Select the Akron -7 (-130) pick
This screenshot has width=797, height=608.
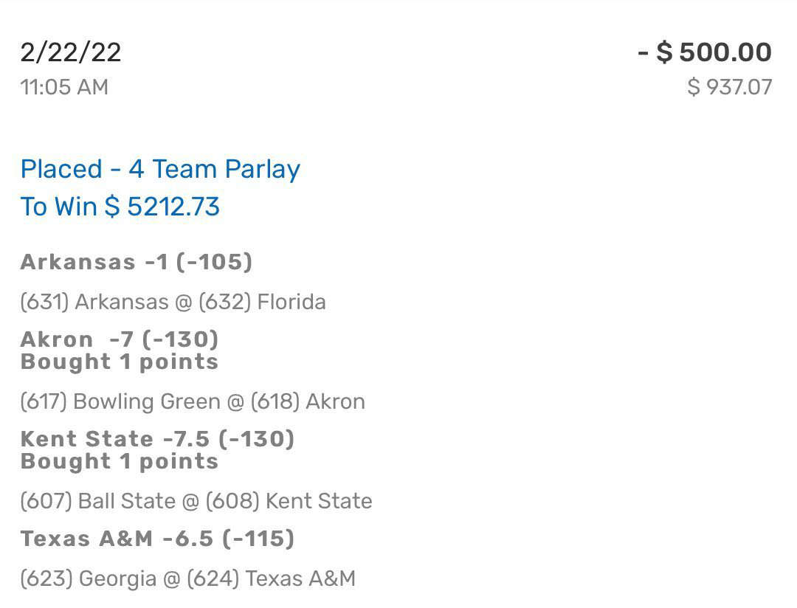120,339
